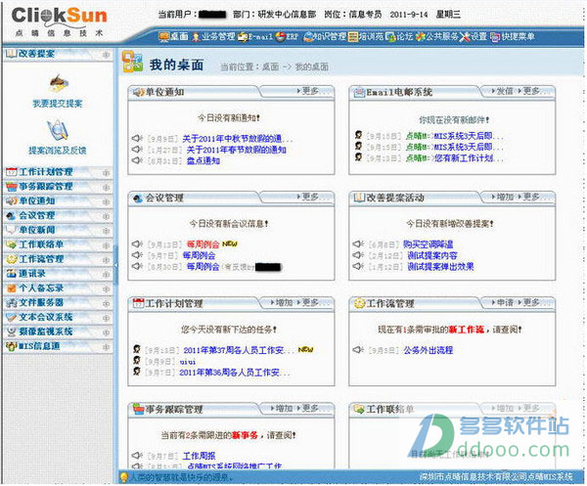Open the red 每周例会 meeting marked NEW
The image size is (587, 486).
tap(203, 244)
